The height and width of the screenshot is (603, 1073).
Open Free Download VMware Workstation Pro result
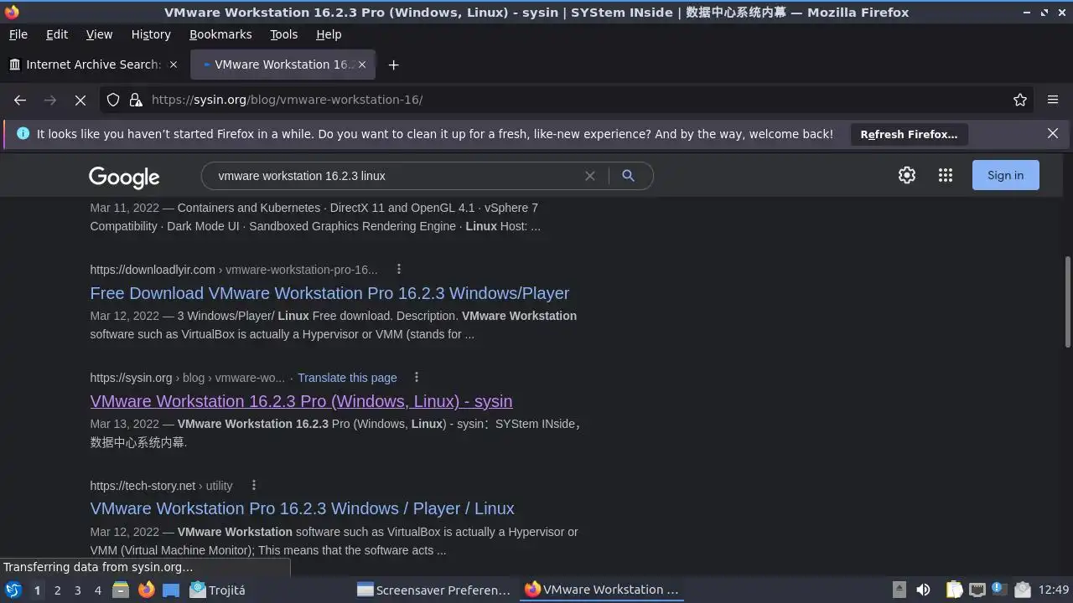(x=329, y=293)
